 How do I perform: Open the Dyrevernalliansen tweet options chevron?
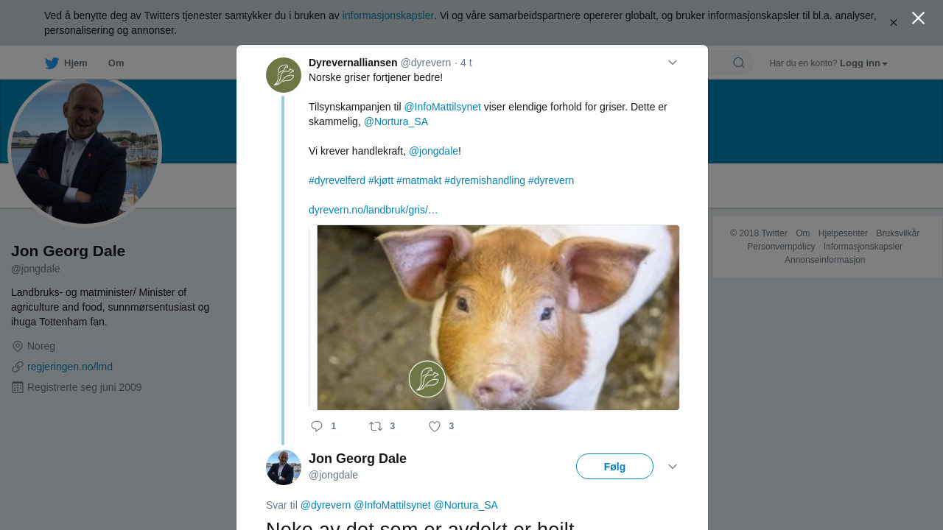pyautogui.click(x=673, y=63)
